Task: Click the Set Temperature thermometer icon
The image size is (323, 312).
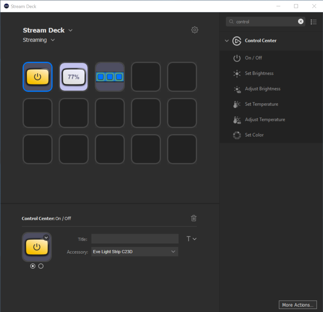Action: click(237, 104)
